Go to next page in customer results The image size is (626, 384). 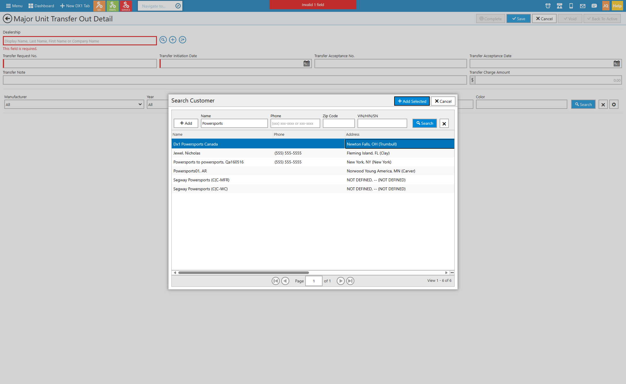point(341,281)
